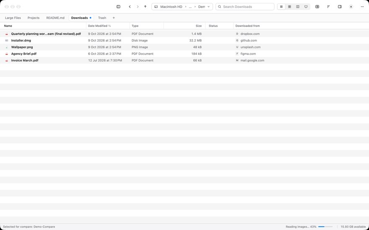This screenshot has width=369, height=230.
Task: Click the Invoice March.pdf file icon
Action: coord(7,60)
